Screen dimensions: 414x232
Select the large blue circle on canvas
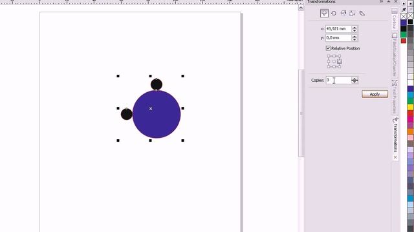pos(157,114)
